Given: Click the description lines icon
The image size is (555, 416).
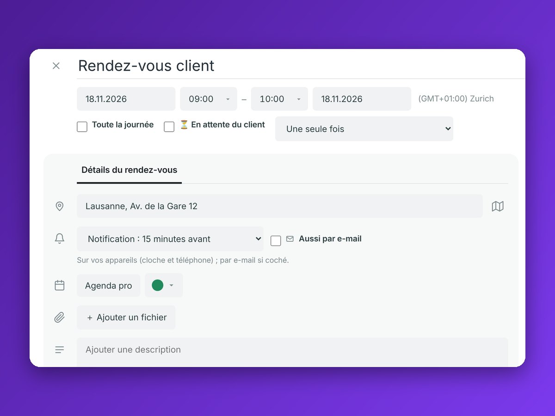Looking at the screenshot, I should (60, 350).
